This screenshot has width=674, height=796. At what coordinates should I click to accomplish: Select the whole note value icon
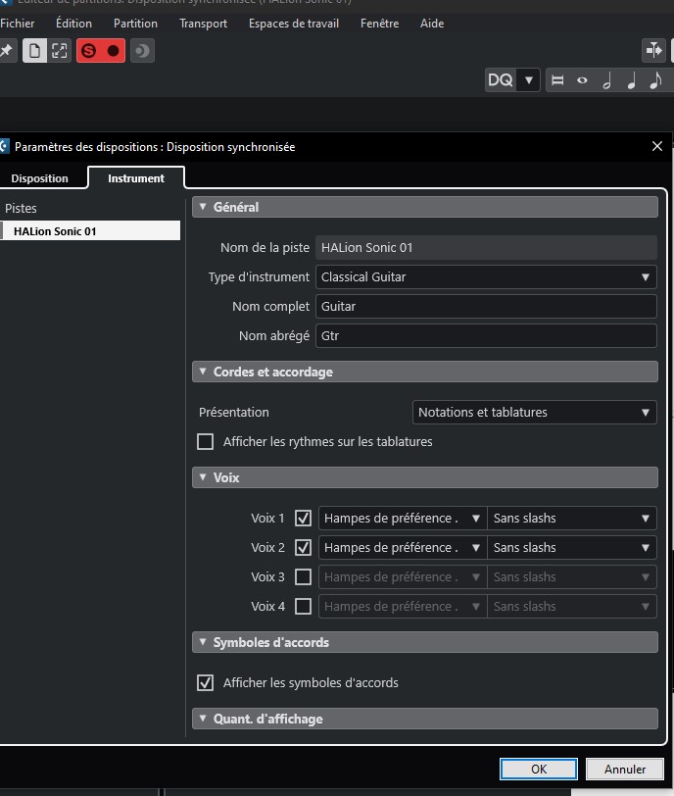582,80
